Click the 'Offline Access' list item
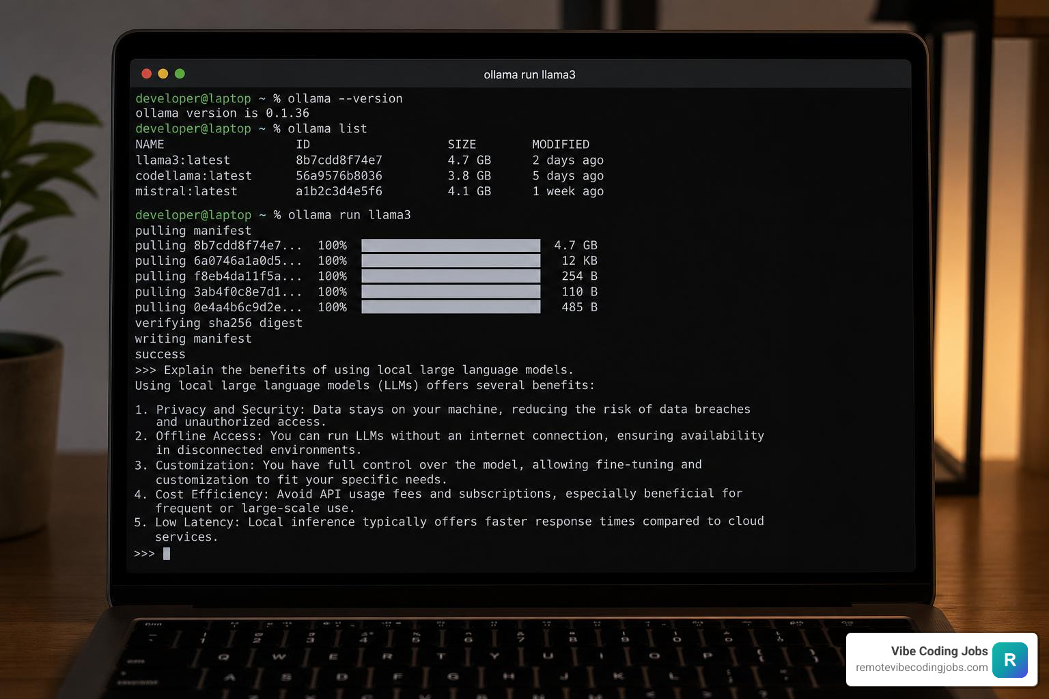Screen dimensions: 1049x699 pyautogui.click(x=449, y=442)
